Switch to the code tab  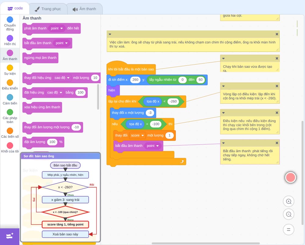tap(15, 8)
